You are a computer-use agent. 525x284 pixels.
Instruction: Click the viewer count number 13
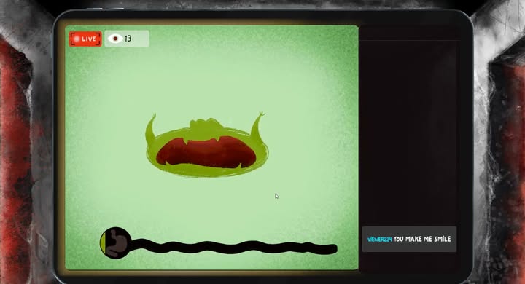[128, 39]
